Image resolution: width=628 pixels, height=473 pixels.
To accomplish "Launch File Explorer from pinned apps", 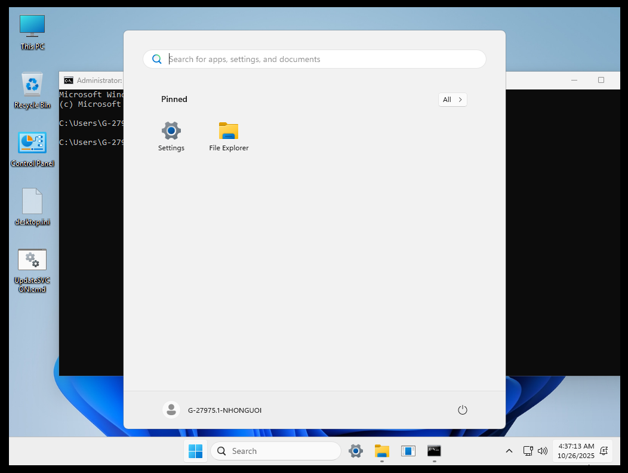I will [x=229, y=137].
